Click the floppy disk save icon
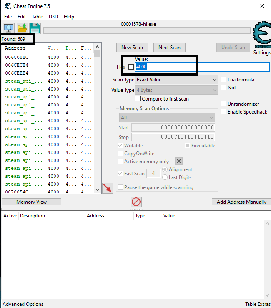 [x=35, y=28]
